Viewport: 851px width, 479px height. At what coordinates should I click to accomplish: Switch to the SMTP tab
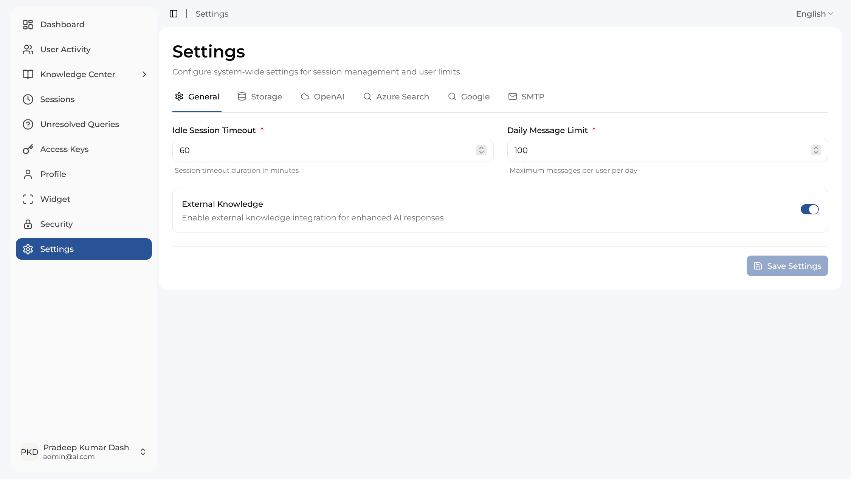[x=526, y=97]
